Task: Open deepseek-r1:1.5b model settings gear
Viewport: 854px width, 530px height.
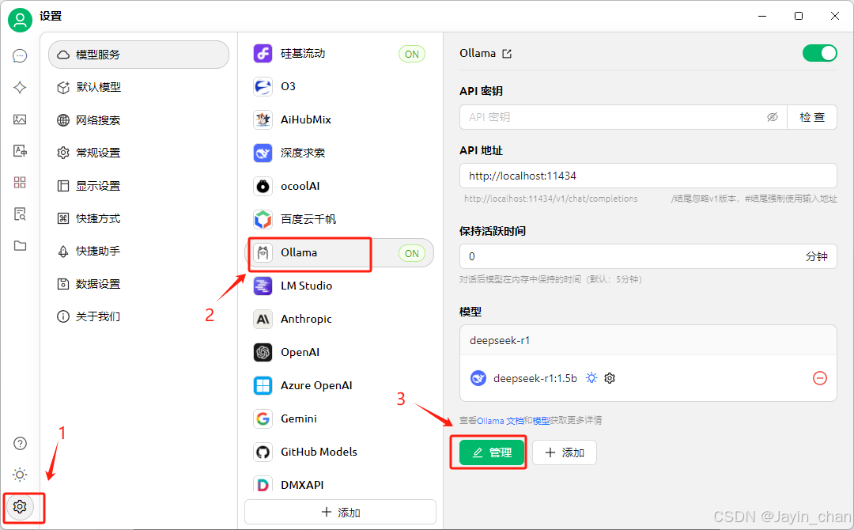Action: [610, 378]
